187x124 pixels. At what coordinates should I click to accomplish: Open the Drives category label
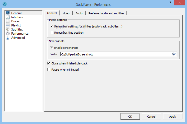(15, 21)
